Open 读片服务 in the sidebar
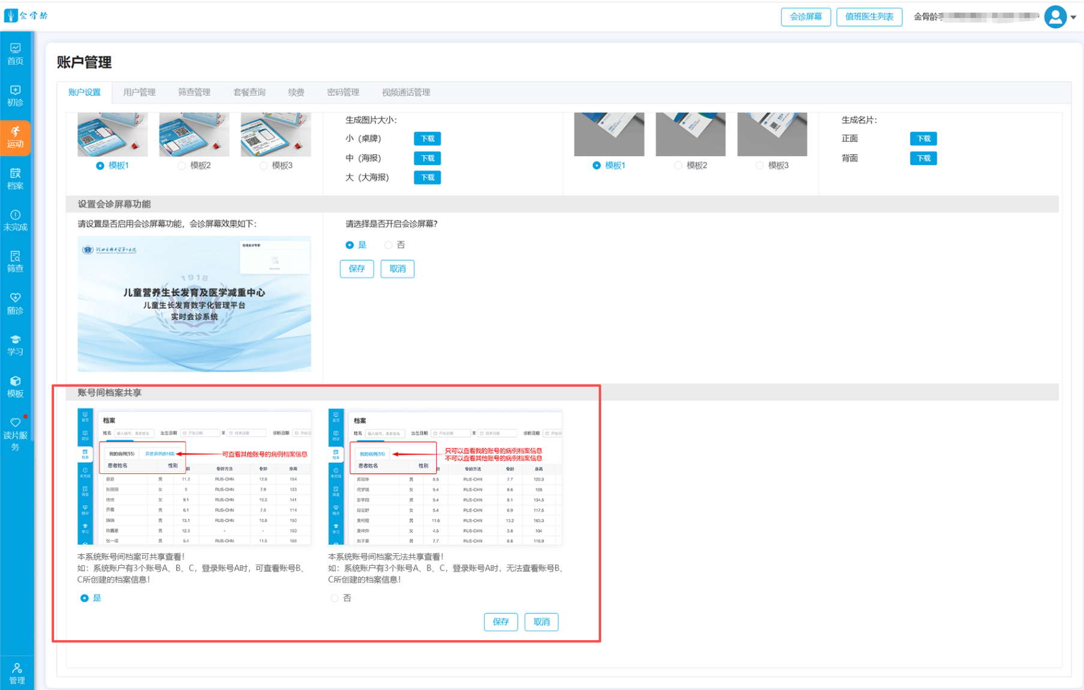The width and height of the screenshot is (1084, 690). point(16,434)
